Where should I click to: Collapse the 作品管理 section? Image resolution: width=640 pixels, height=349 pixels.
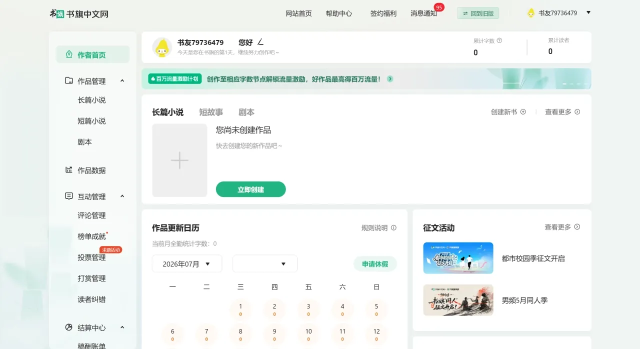pyautogui.click(x=122, y=81)
